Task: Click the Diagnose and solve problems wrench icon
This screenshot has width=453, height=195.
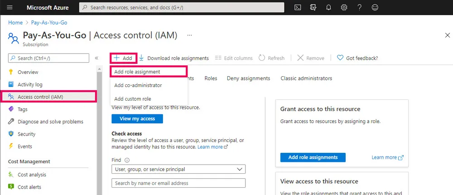Action: pos(11,122)
